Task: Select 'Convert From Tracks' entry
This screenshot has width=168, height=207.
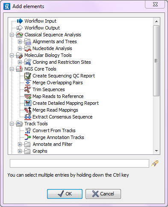Action: (54, 130)
